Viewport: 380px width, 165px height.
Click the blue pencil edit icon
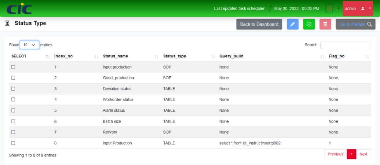pos(292,24)
